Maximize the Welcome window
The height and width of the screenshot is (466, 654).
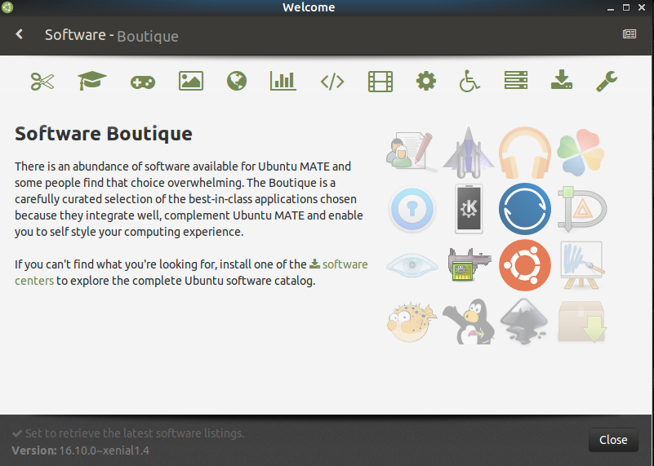[x=626, y=7]
